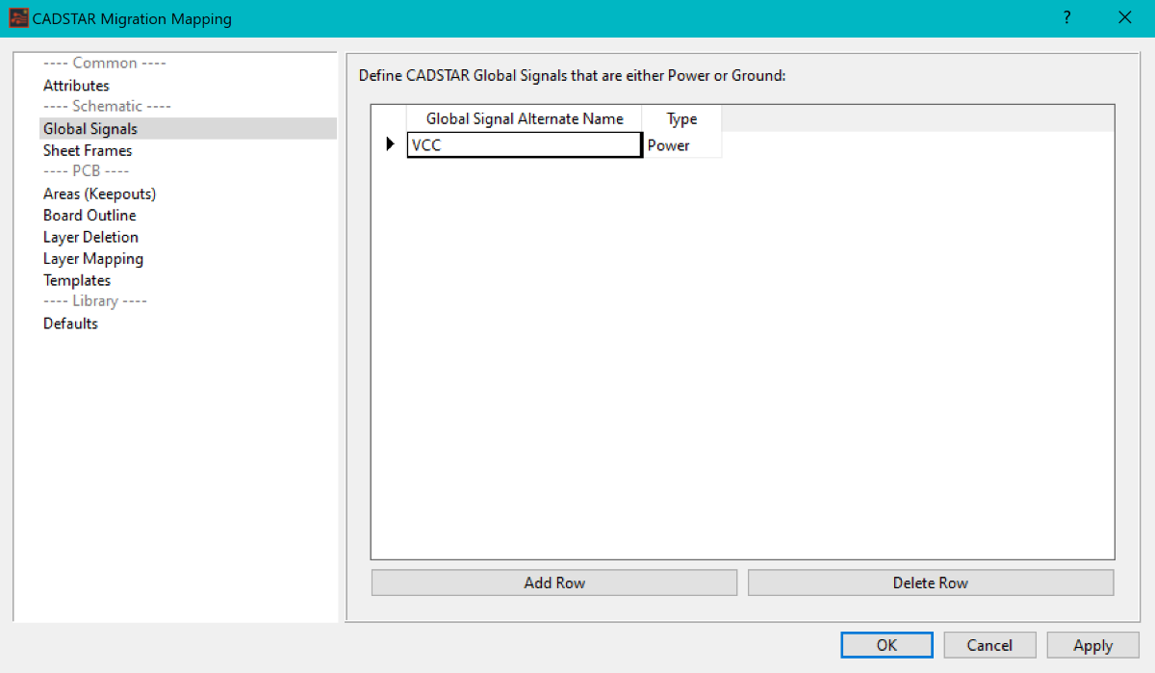Close the CADSTAR Migration Mapping dialog

tap(1124, 18)
